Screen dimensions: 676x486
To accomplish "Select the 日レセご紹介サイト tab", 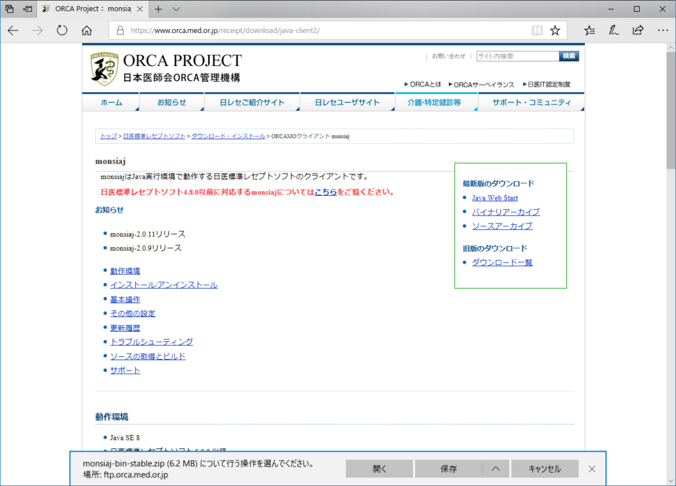I will pyautogui.click(x=252, y=102).
